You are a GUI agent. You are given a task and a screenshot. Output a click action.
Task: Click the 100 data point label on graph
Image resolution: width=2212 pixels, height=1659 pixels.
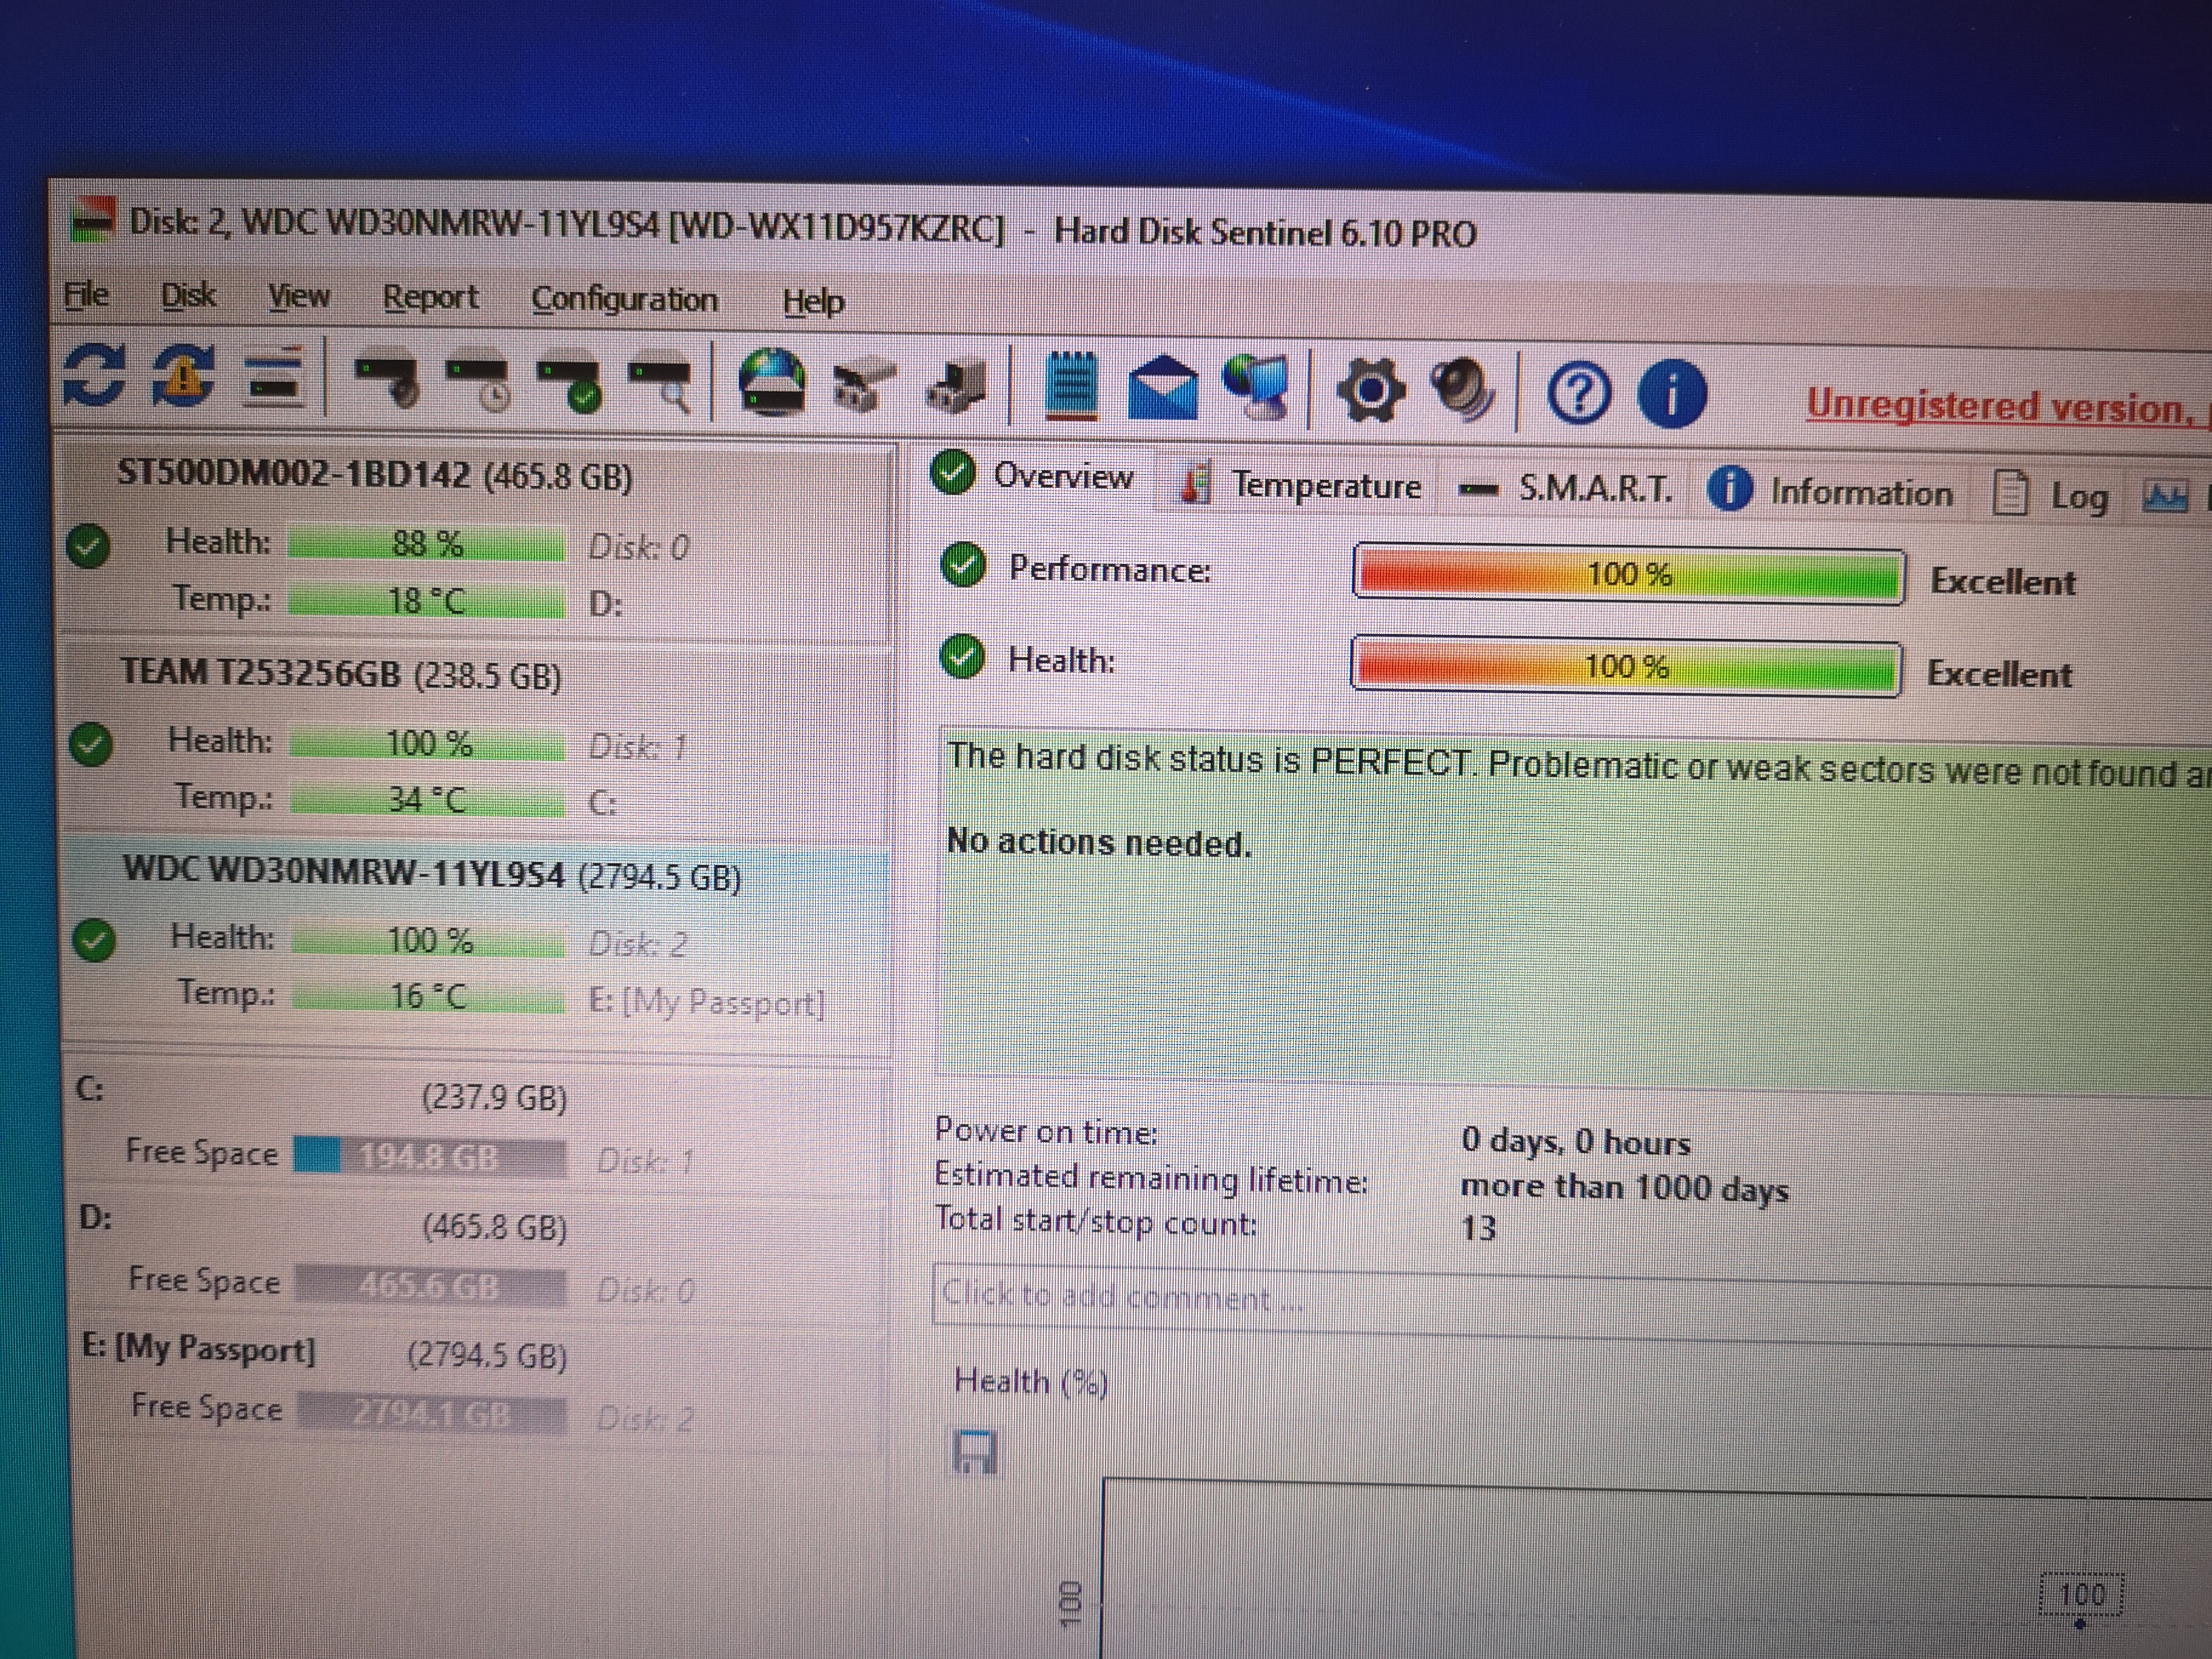click(2081, 1594)
